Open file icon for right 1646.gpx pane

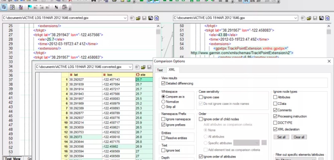coord(309,18)
